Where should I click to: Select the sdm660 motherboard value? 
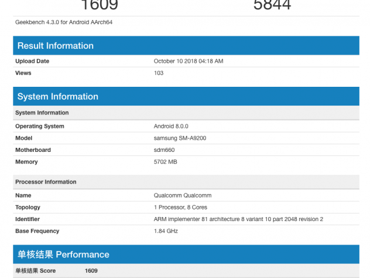coord(164,150)
